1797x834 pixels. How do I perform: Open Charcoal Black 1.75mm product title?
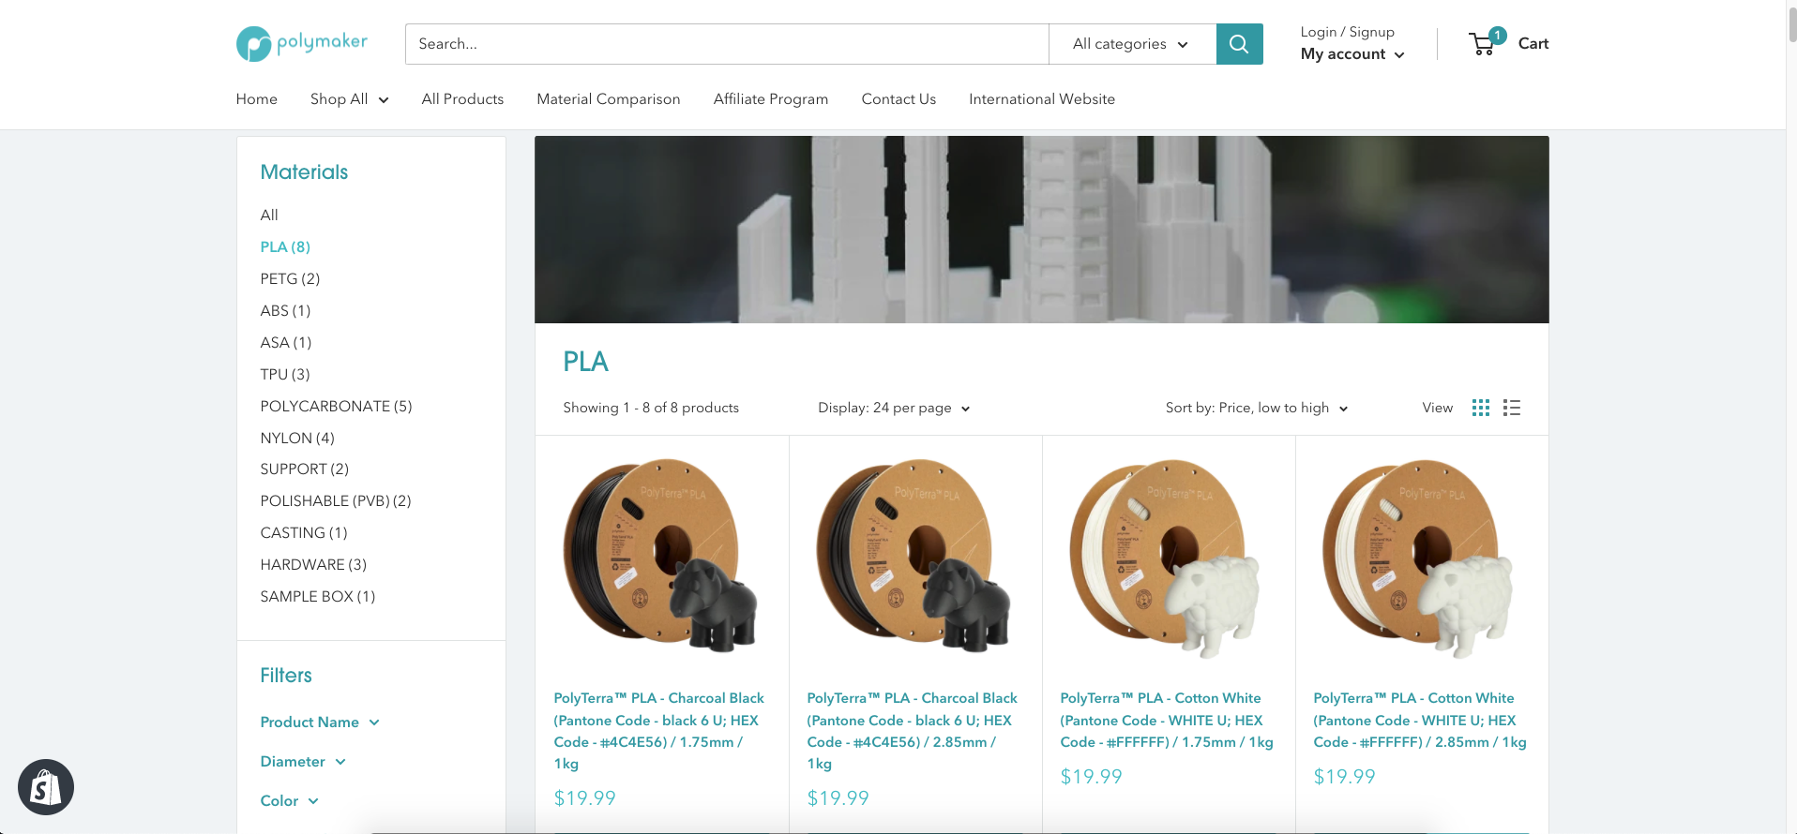pos(661,731)
